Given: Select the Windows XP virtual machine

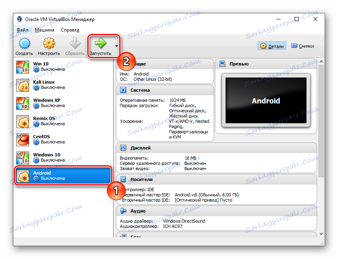Looking at the screenshot, I should 63,103.
